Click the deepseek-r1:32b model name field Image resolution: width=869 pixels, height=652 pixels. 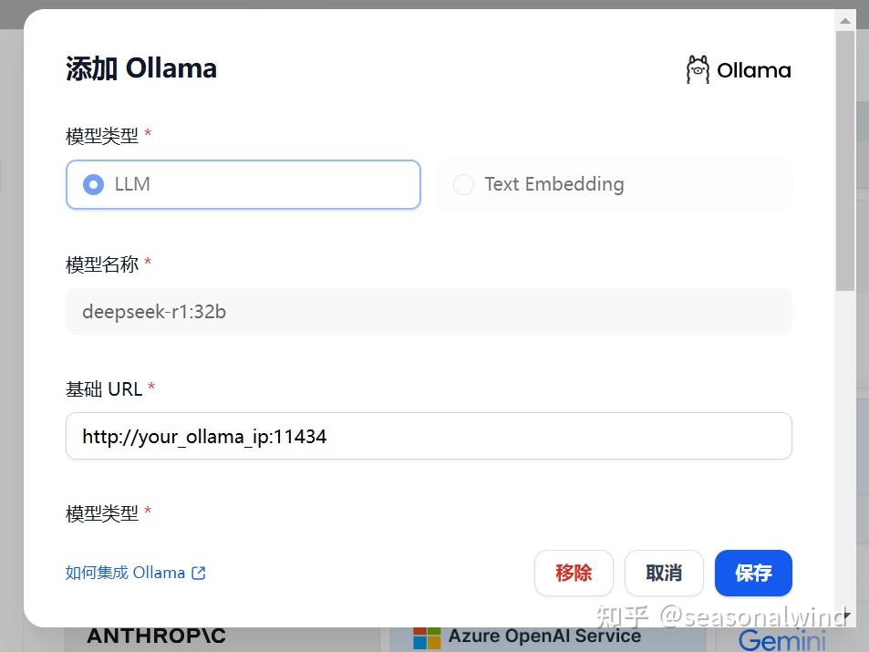coord(429,311)
